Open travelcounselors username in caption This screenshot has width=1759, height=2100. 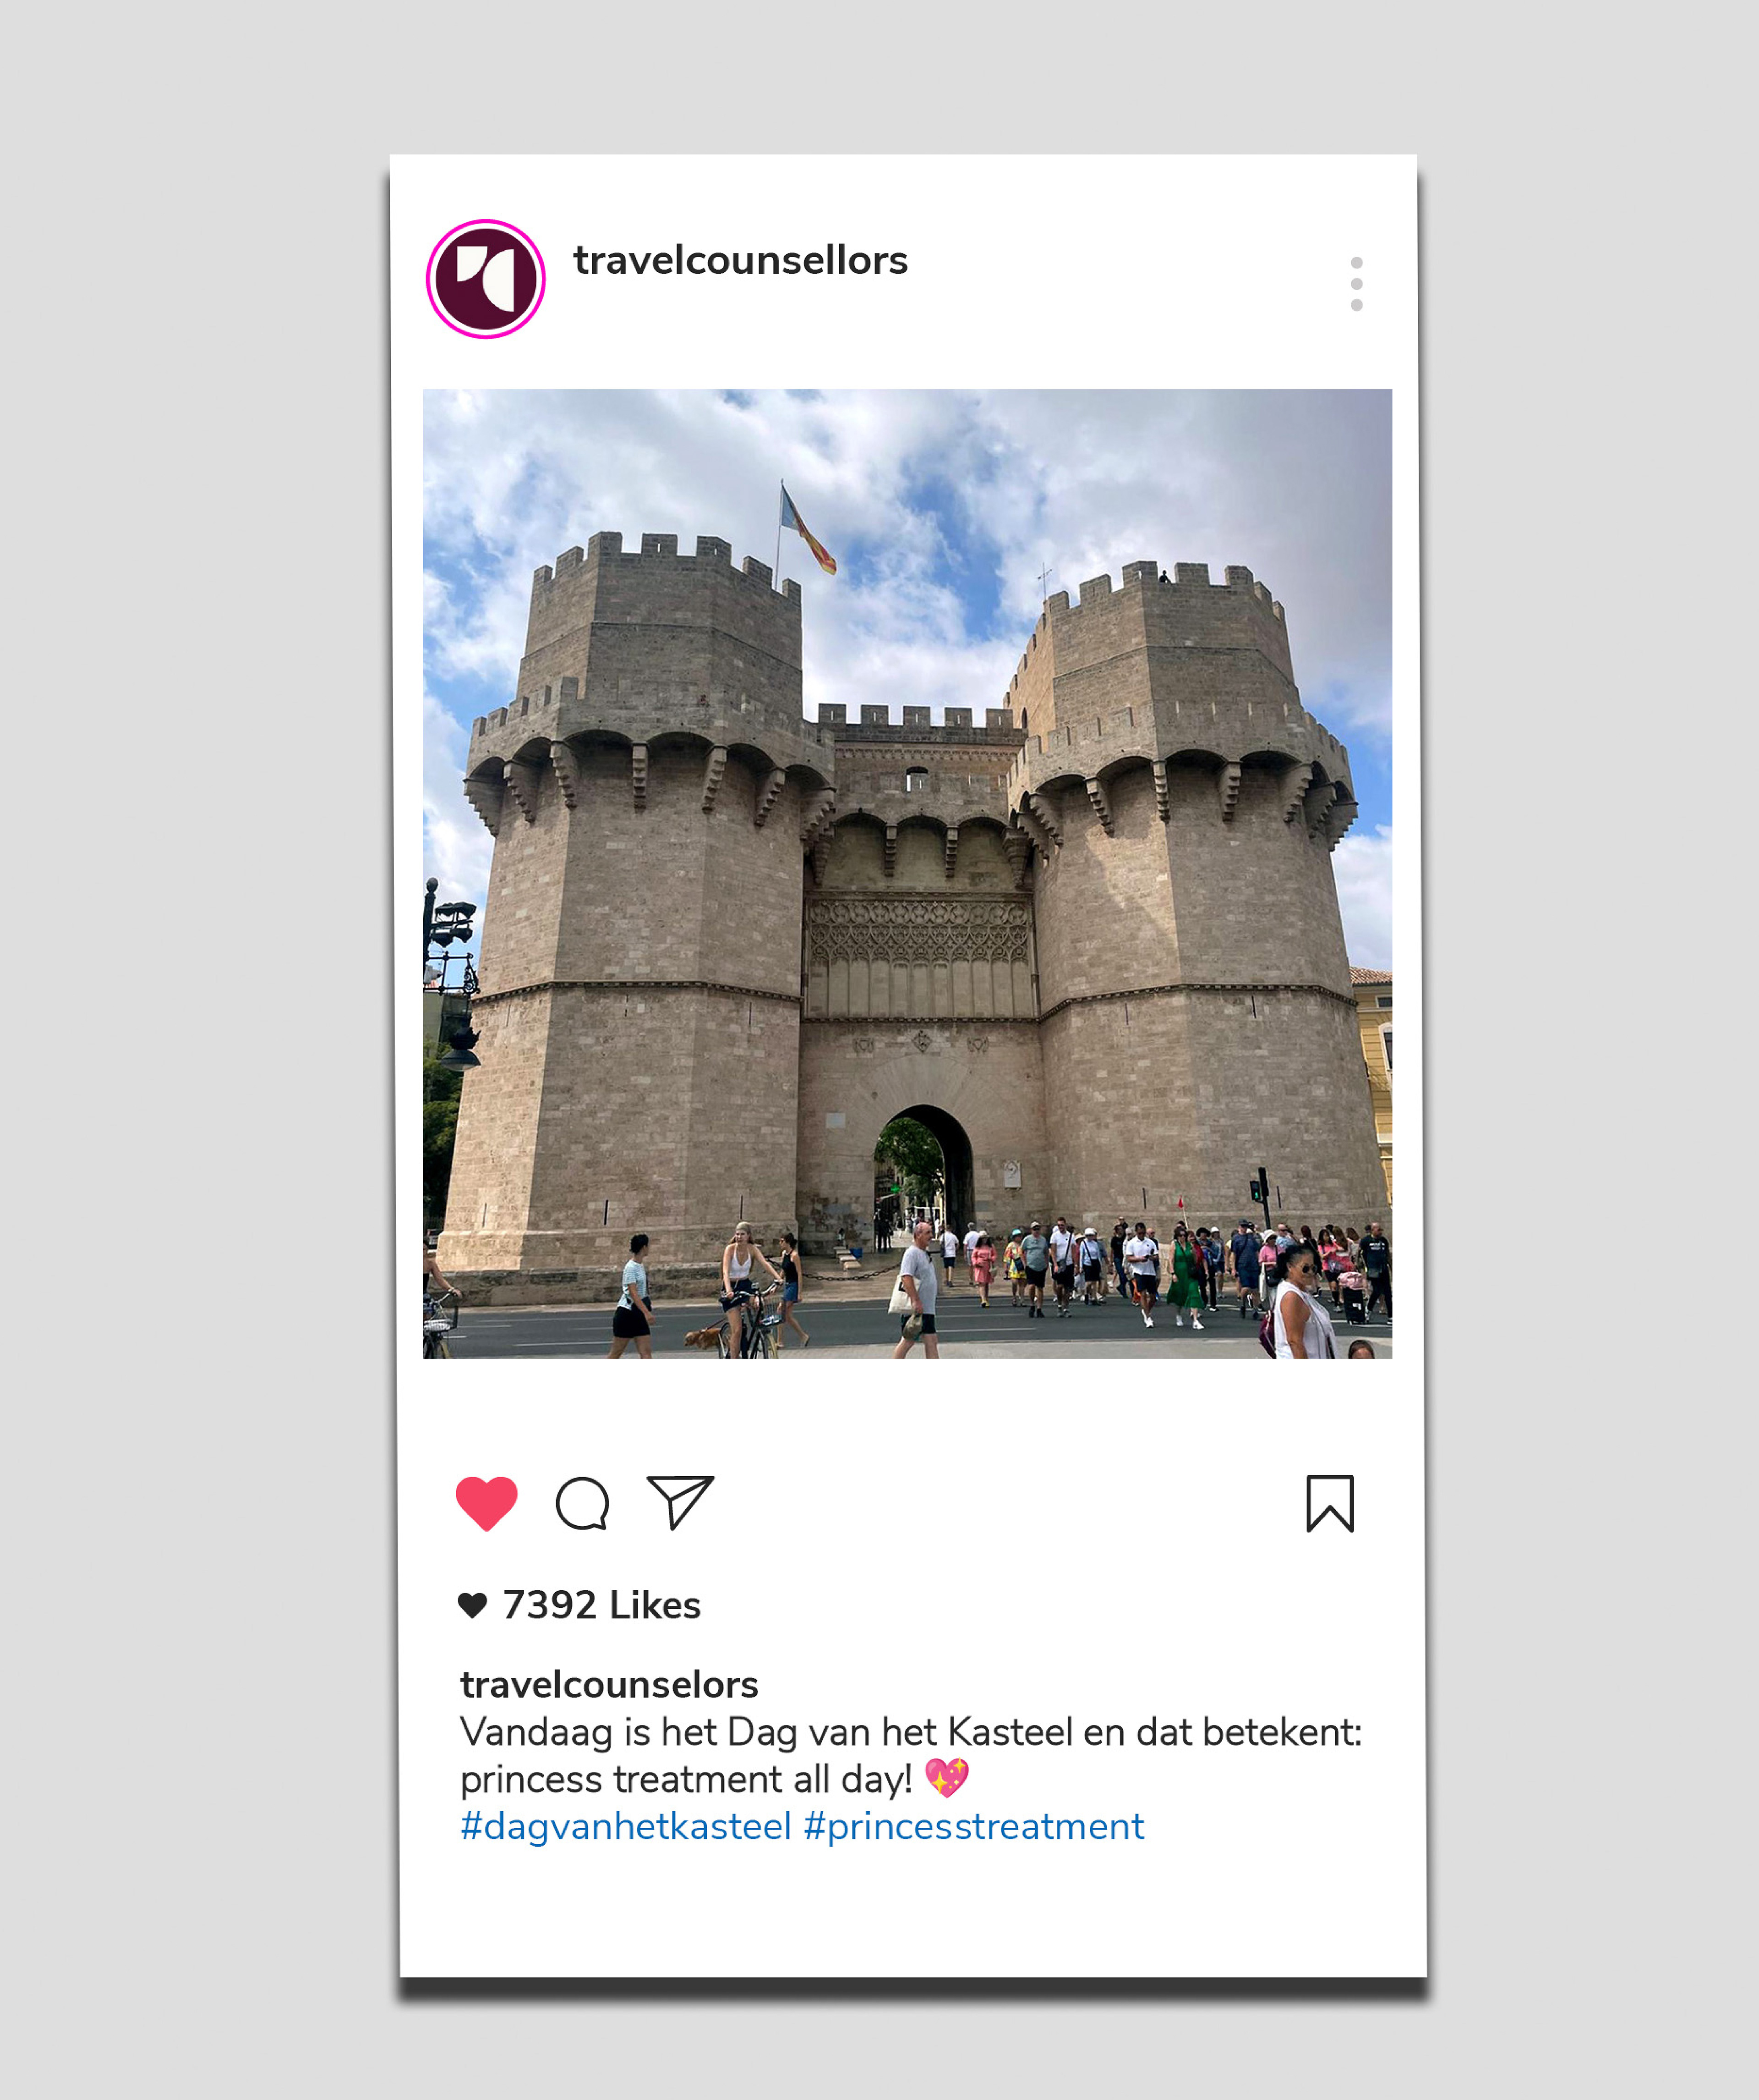click(x=609, y=1684)
